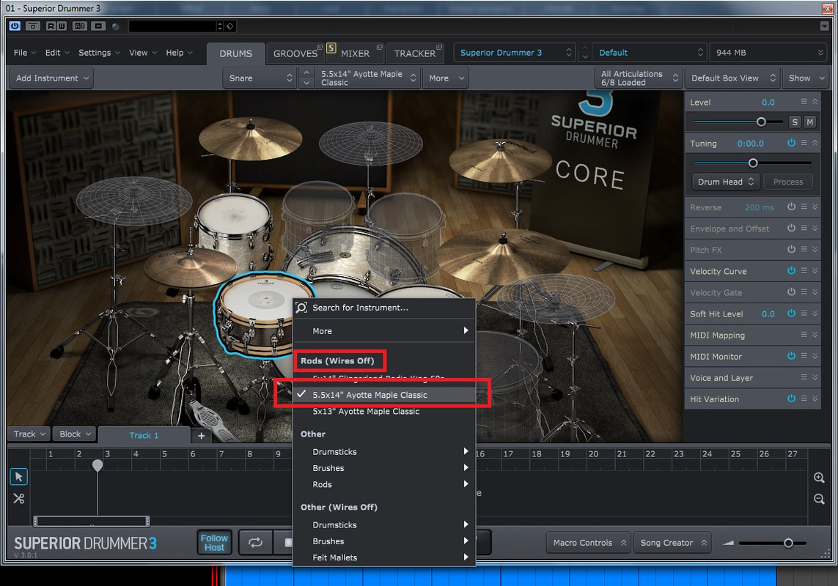The width and height of the screenshot is (838, 586).
Task: Select previous snare with the up arrow
Action: pyautogui.click(x=306, y=73)
